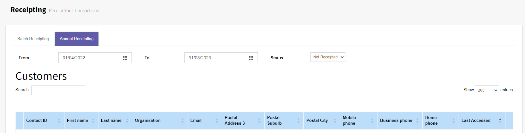Sort table by Email arrows
The image size is (525, 133).
217,121
